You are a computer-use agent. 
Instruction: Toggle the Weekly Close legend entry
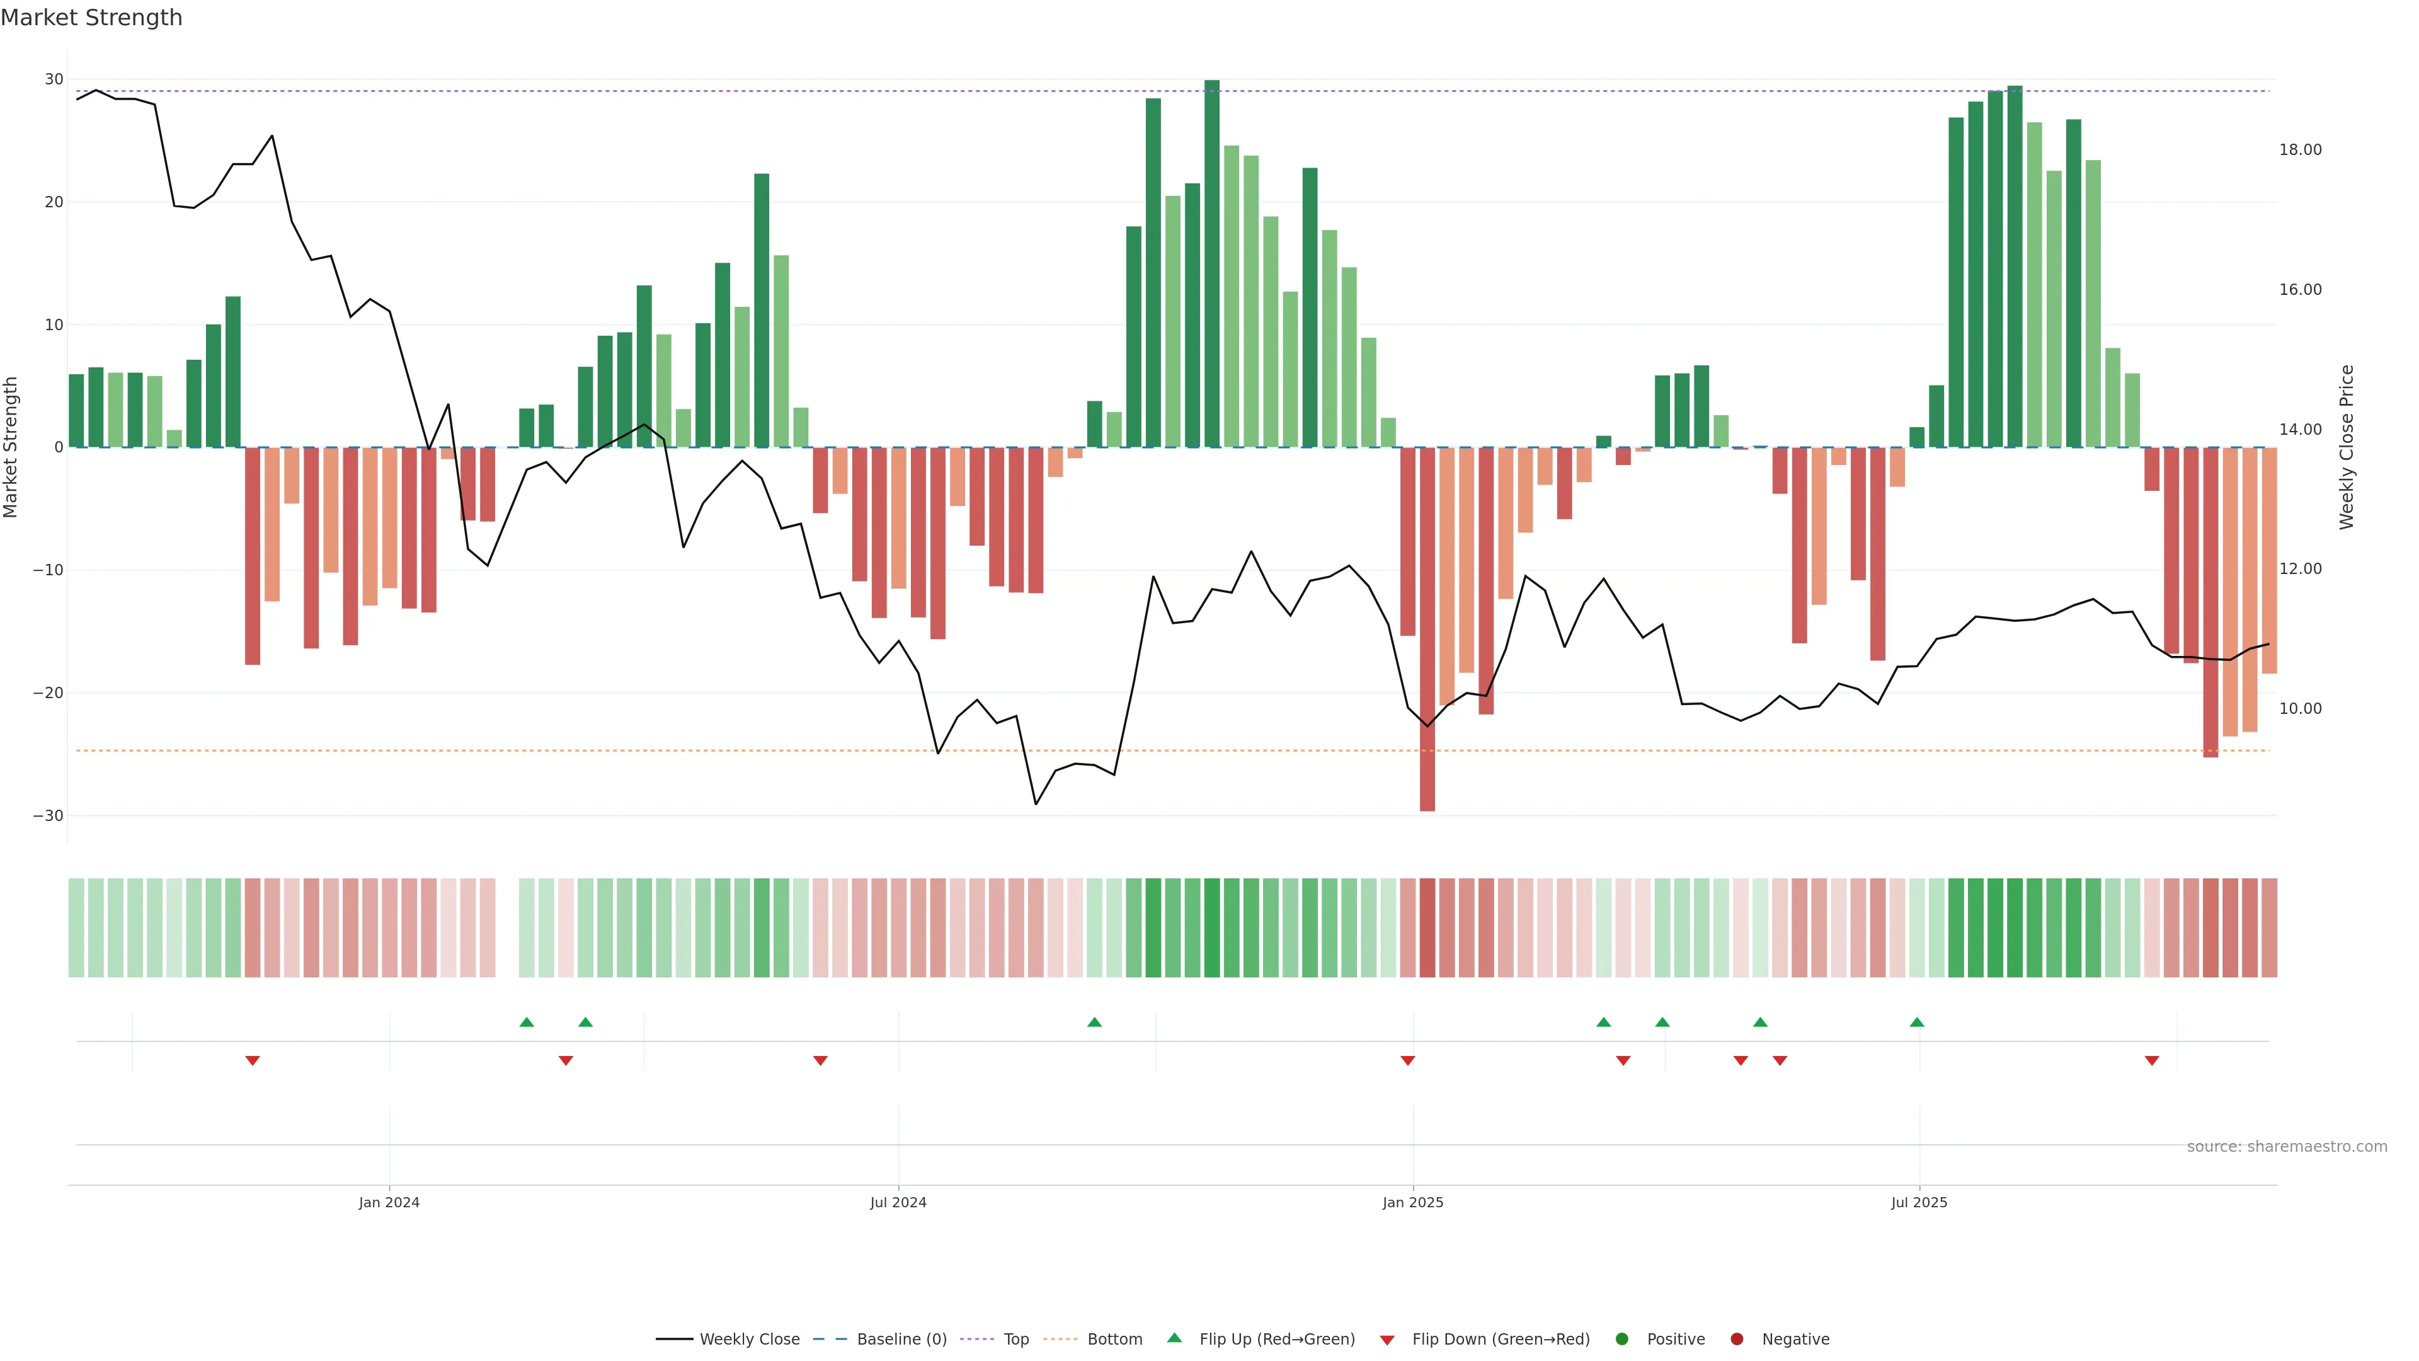(x=748, y=1338)
